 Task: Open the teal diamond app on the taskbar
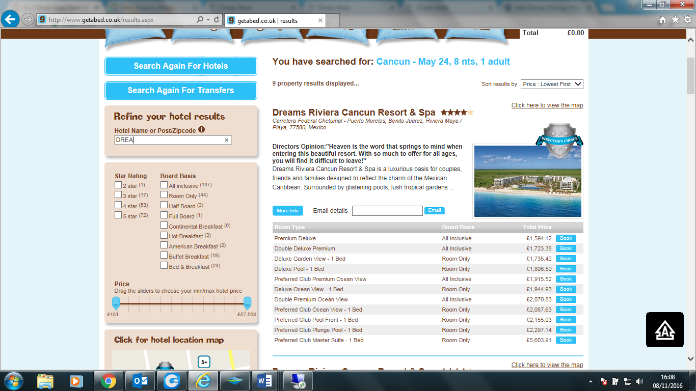(234, 381)
